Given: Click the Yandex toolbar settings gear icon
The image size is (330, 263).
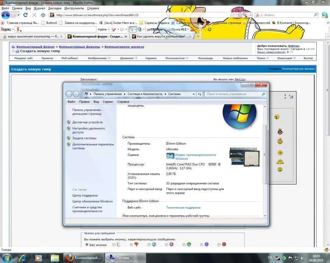Looking at the screenshot, I should click(x=209, y=29).
